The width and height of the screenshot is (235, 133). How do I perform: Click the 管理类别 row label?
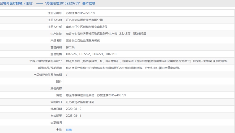tap(56, 47)
